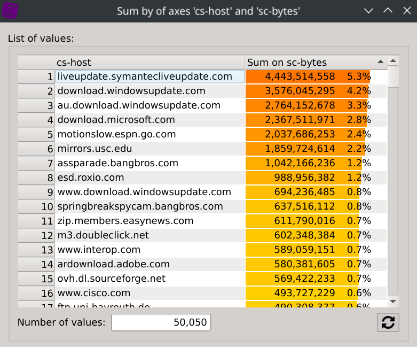Select row header number 12

[36, 235]
